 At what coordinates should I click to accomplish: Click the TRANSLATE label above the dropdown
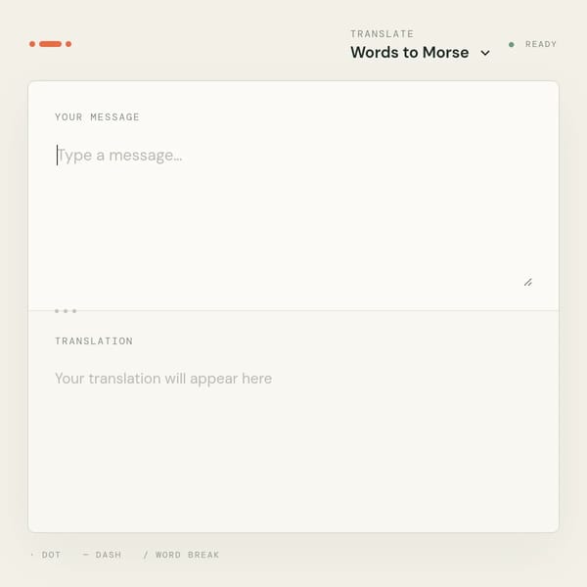(x=382, y=34)
